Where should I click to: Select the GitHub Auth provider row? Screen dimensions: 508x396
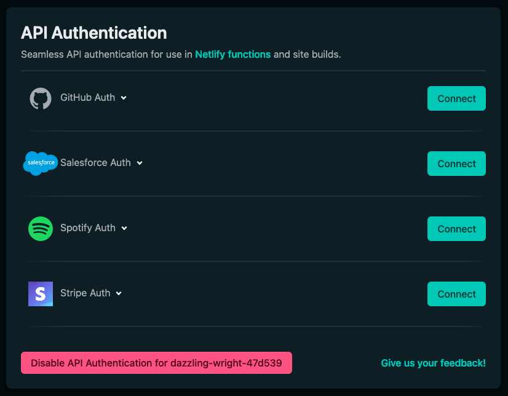pos(87,98)
